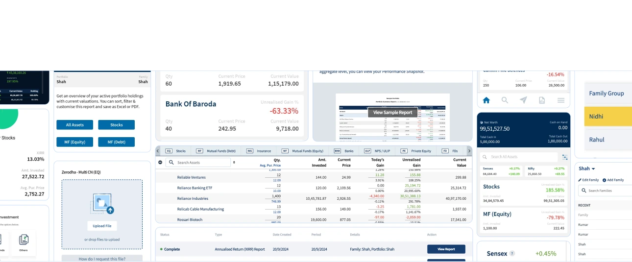The height and width of the screenshot is (262, 632).
Task: Switch to the Insurance tab
Action: pyautogui.click(x=259, y=151)
